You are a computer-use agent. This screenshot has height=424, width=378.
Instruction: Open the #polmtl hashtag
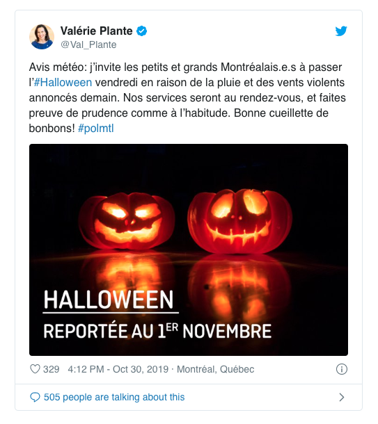(96, 128)
